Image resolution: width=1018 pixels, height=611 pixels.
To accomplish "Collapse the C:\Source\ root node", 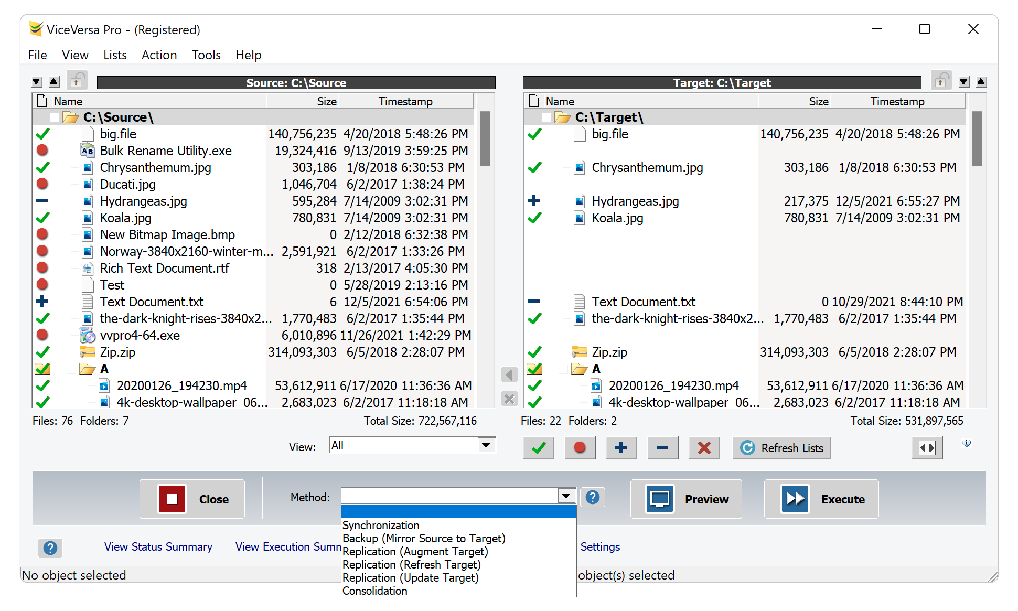I will 55,117.
